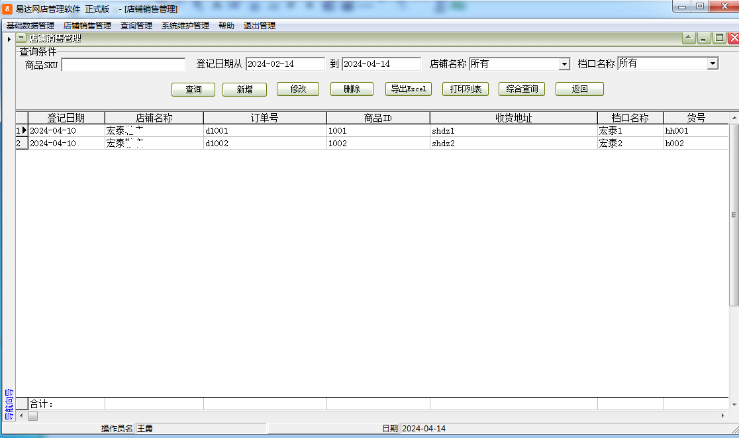This screenshot has height=438, width=739.
Task: Click address cell shdz1
Action: 514,131
